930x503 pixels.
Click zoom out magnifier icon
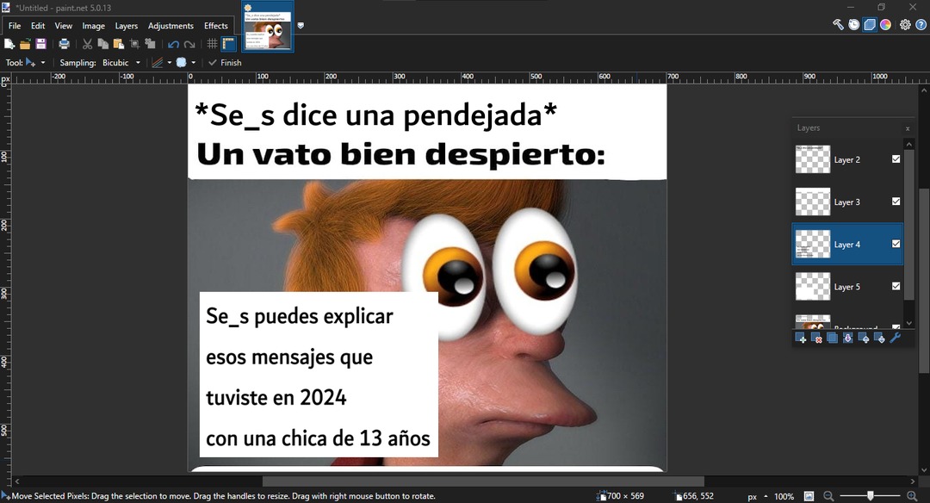click(828, 496)
